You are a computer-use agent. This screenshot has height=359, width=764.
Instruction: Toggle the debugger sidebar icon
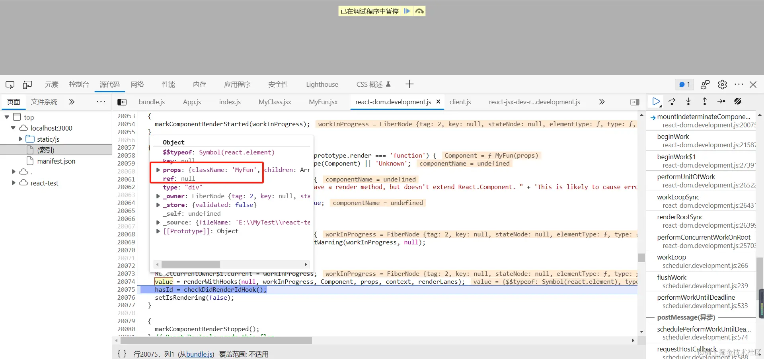pos(635,102)
